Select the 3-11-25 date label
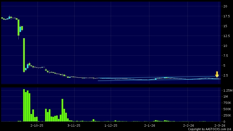This screenshot has width=233, height=131. click(74, 125)
